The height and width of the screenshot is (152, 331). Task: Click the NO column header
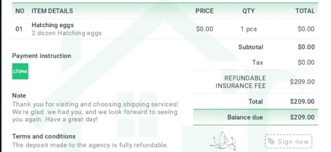coord(20,11)
